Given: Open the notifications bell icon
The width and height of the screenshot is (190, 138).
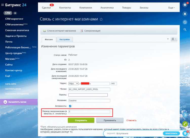Looking at the screenshot, I should coord(185,14).
